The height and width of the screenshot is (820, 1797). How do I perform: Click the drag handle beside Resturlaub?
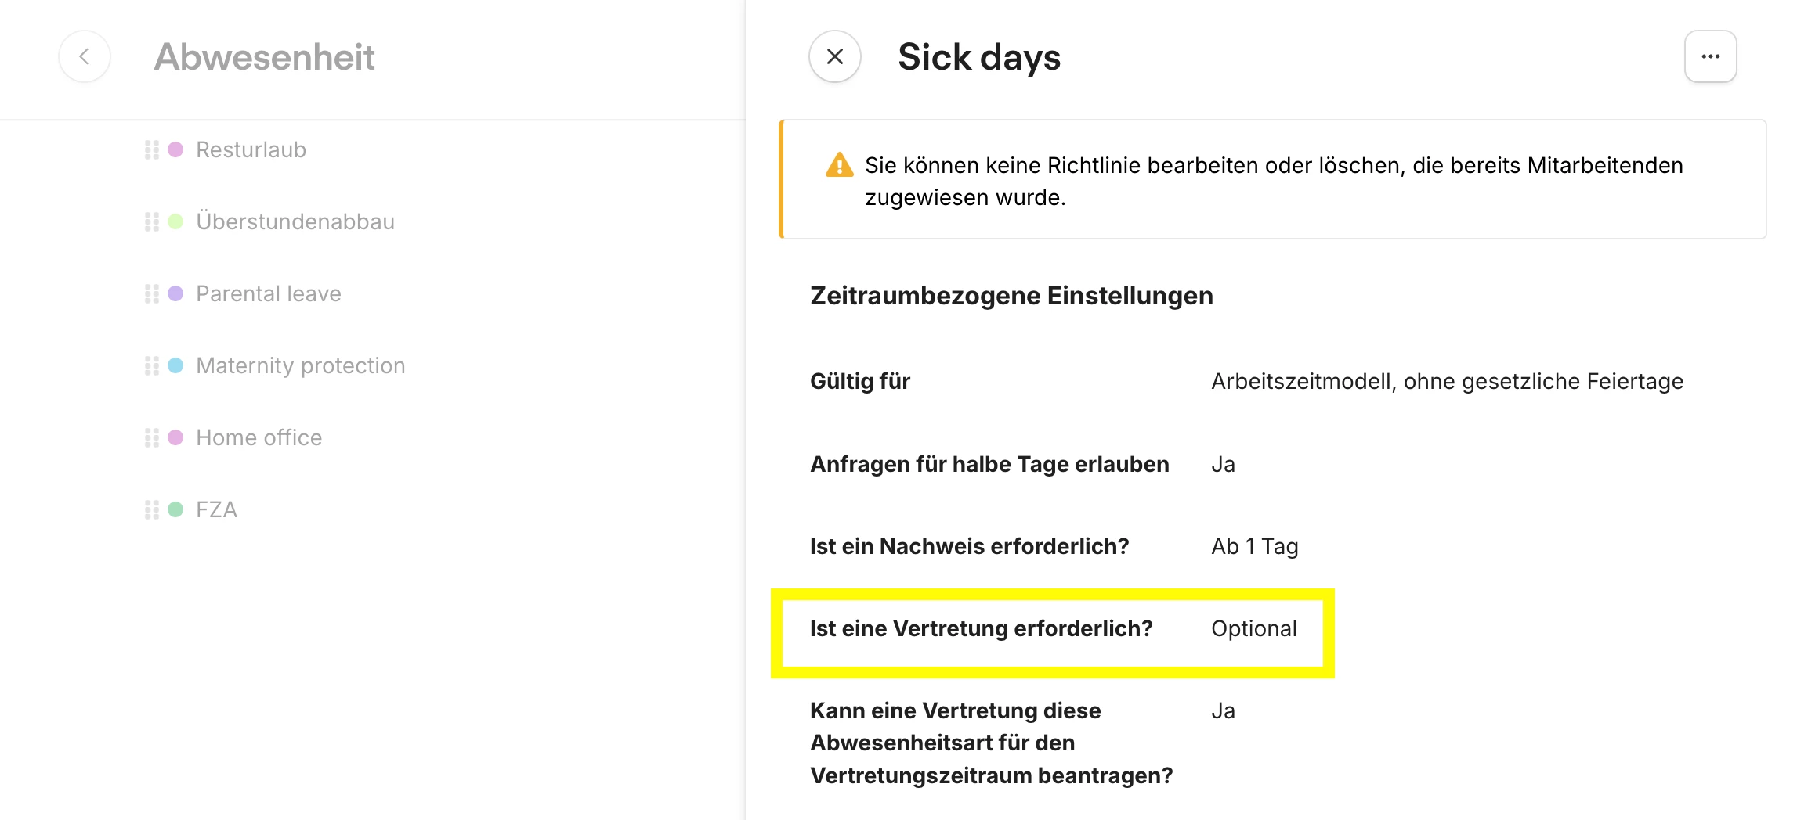152,149
